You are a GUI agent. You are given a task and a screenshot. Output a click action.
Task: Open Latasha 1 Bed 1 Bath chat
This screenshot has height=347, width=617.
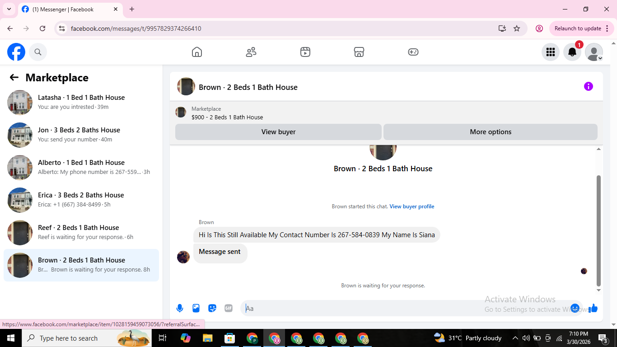pos(81,103)
